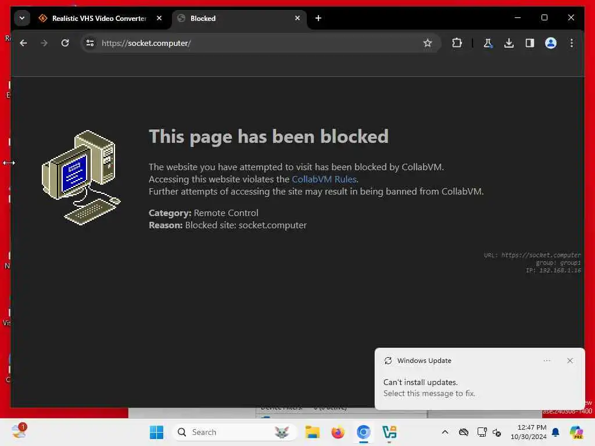This screenshot has height=446, width=595.
Task: Maximize the browser window
Action: (544, 18)
